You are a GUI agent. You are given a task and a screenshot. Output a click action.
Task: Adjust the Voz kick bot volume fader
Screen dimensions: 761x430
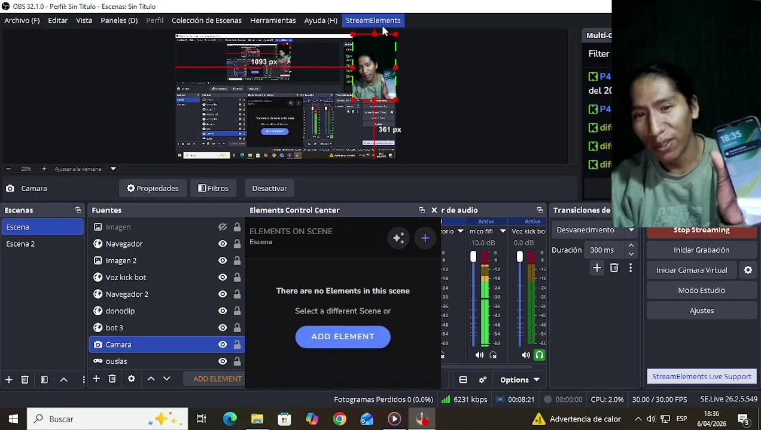tap(519, 257)
